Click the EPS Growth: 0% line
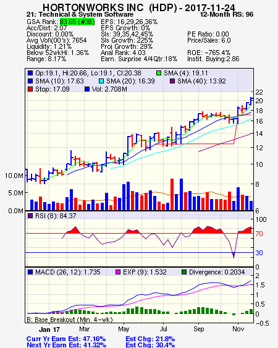The width and height of the screenshot is (278, 348). 125,28
